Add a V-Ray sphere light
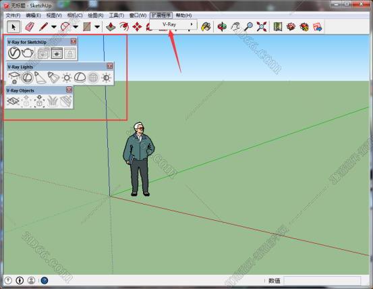This screenshot has height=289, width=373. (x=27, y=78)
